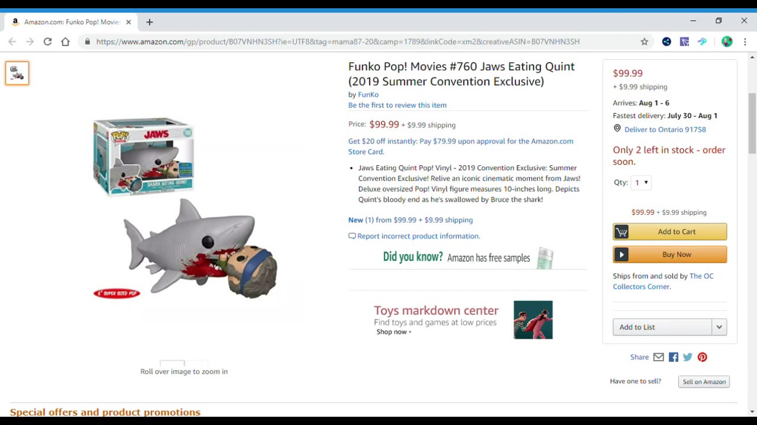The height and width of the screenshot is (425, 757).
Task: Reload the Amazon page
Action: click(47, 42)
